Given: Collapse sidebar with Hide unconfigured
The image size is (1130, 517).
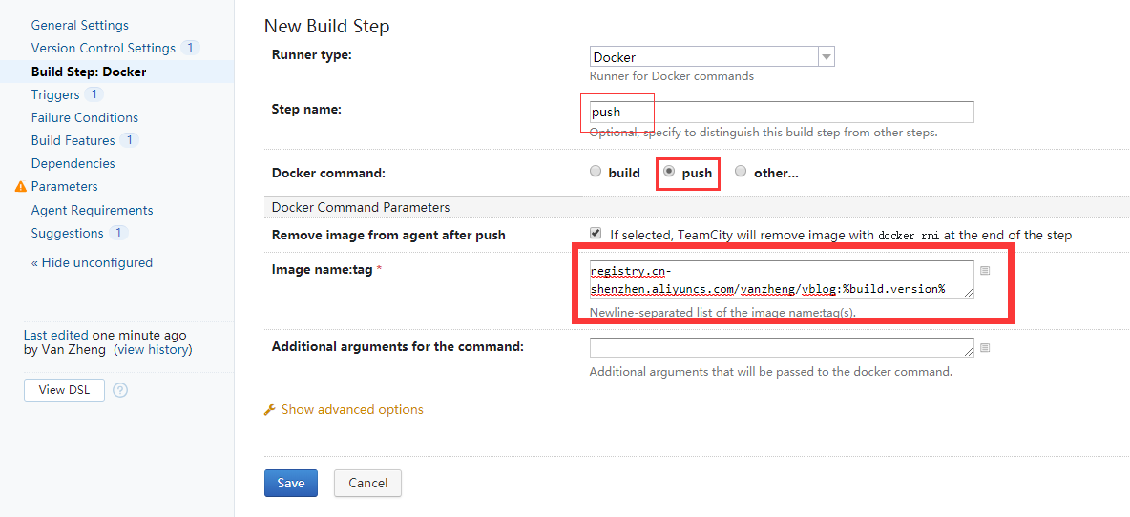Looking at the screenshot, I should click(93, 263).
